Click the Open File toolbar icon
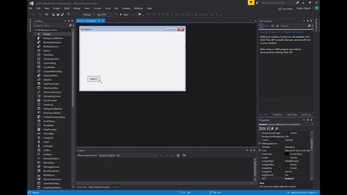 [x=54, y=15]
